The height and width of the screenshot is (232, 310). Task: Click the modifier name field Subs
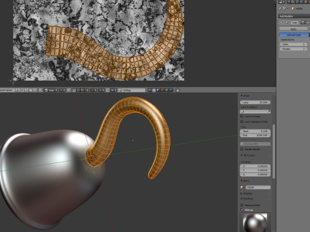294,23
